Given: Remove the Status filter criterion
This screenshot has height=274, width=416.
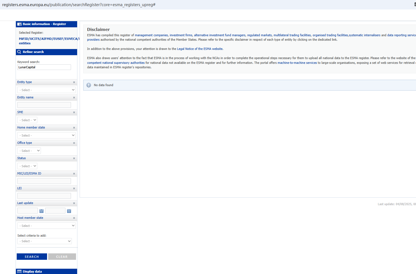Looking at the screenshot, I should pyautogui.click(x=74, y=158).
